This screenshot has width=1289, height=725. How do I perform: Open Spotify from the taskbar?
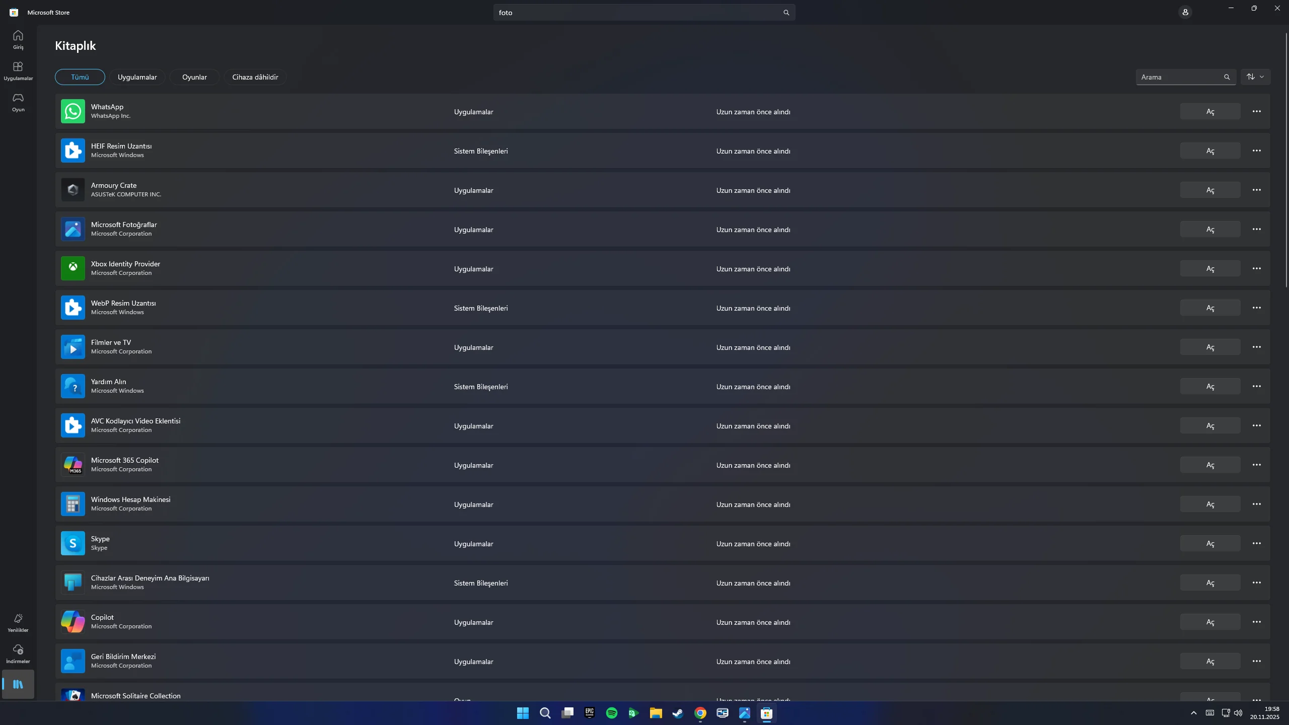tap(611, 713)
